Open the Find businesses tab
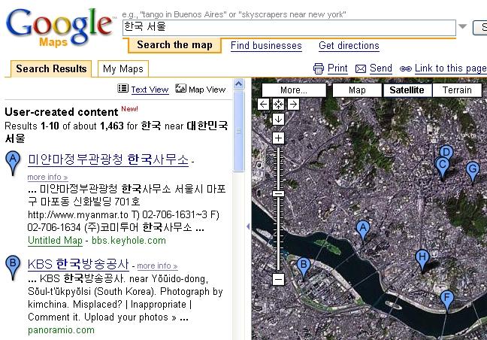 [266, 46]
